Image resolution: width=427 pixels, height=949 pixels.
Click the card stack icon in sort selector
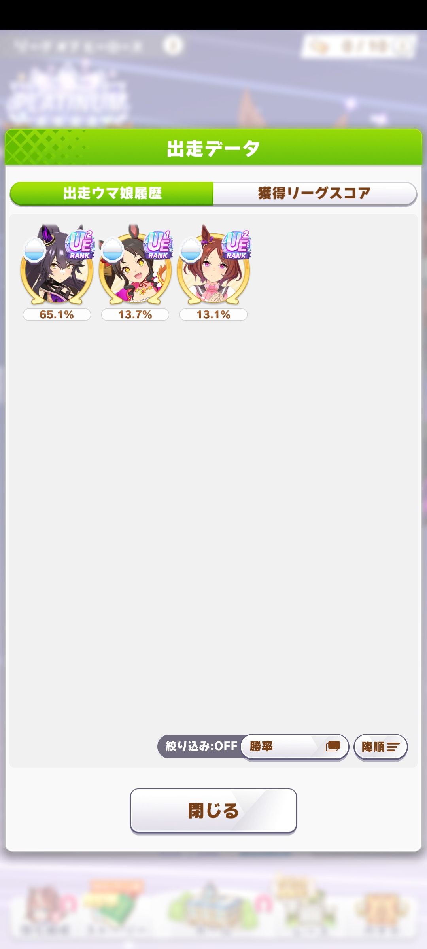333,746
